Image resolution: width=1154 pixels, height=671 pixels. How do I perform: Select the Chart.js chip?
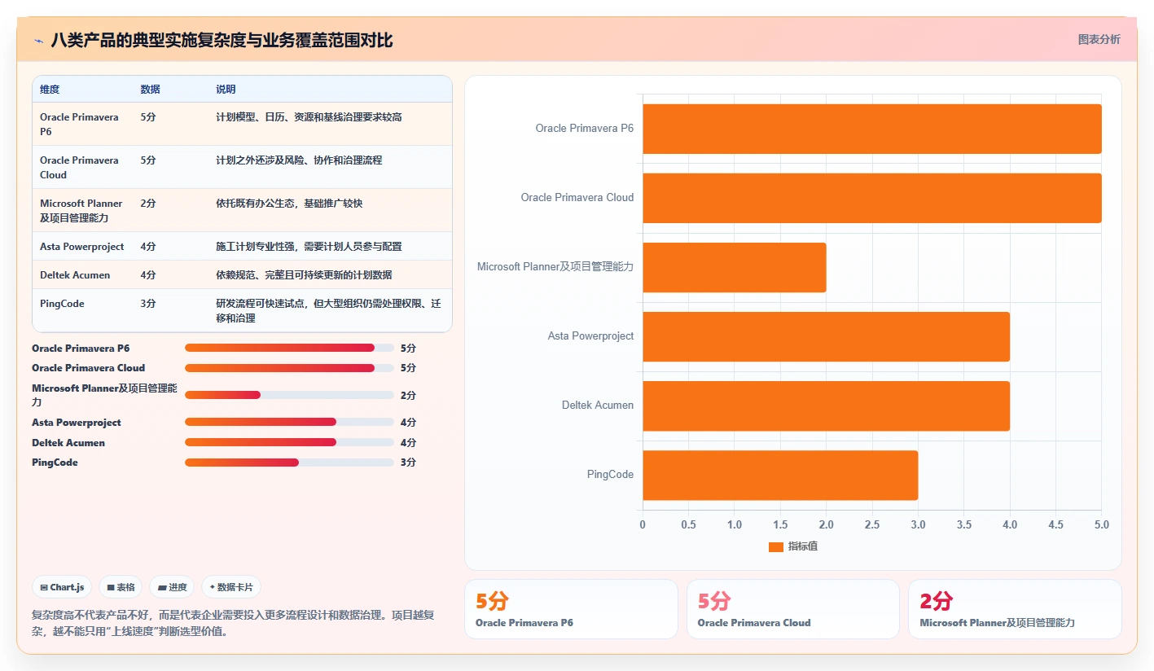coord(62,587)
